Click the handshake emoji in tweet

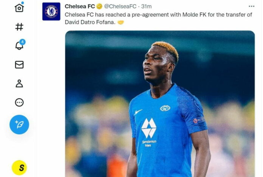click(x=121, y=22)
